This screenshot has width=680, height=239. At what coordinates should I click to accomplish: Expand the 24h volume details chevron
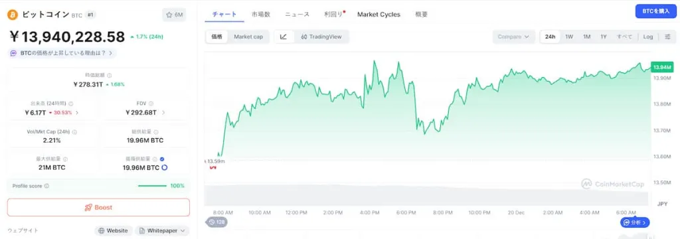pos(77,113)
